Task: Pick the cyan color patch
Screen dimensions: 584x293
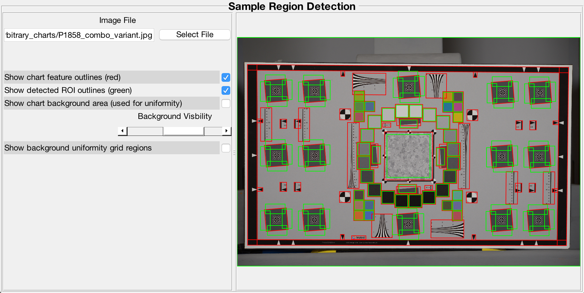Action: coord(448,107)
